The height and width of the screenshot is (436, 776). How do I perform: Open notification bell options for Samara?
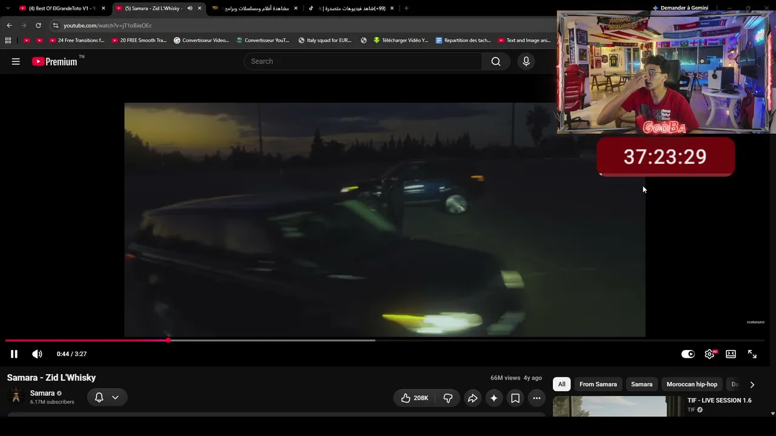point(106,397)
